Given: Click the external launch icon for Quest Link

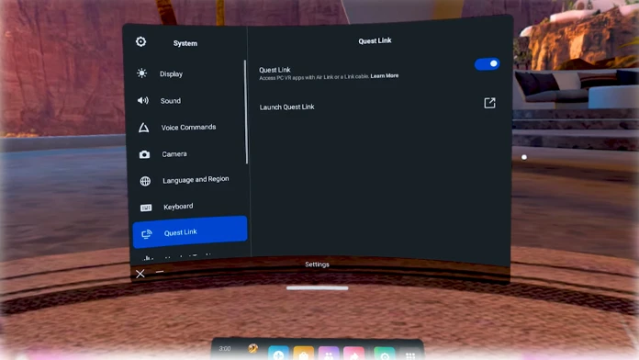Looking at the screenshot, I should click(490, 103).
